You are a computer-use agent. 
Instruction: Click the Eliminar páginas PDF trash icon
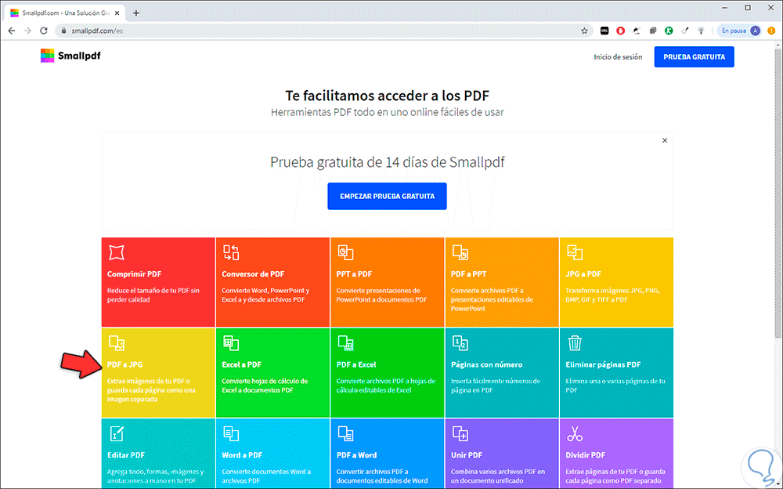pos(575,343)
